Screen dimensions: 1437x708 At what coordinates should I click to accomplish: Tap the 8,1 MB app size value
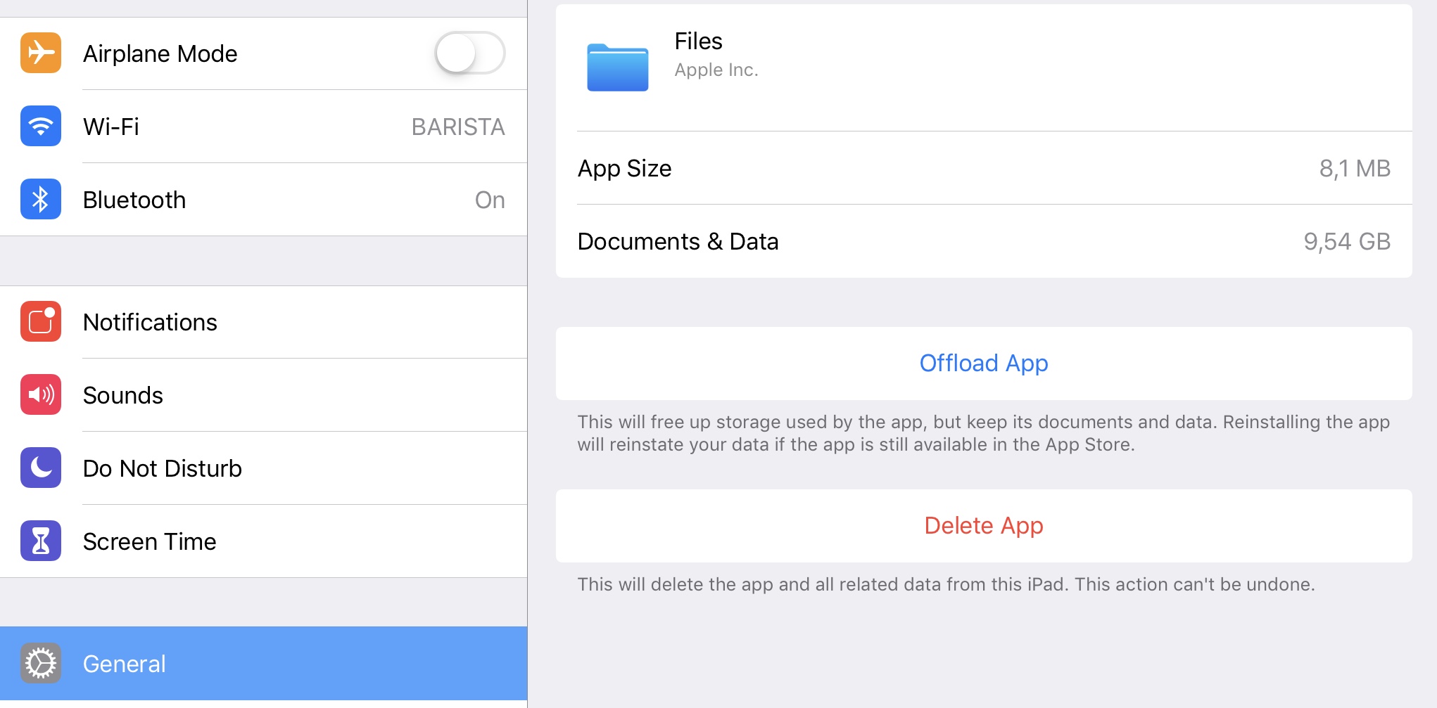coord(1355,169)
